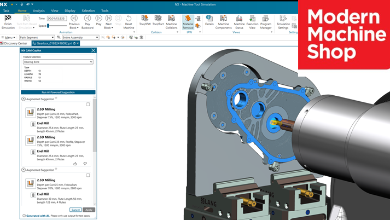Click the thumbs up feedback icon
Screen dimensions: 390x220
(x=75, y=164)
